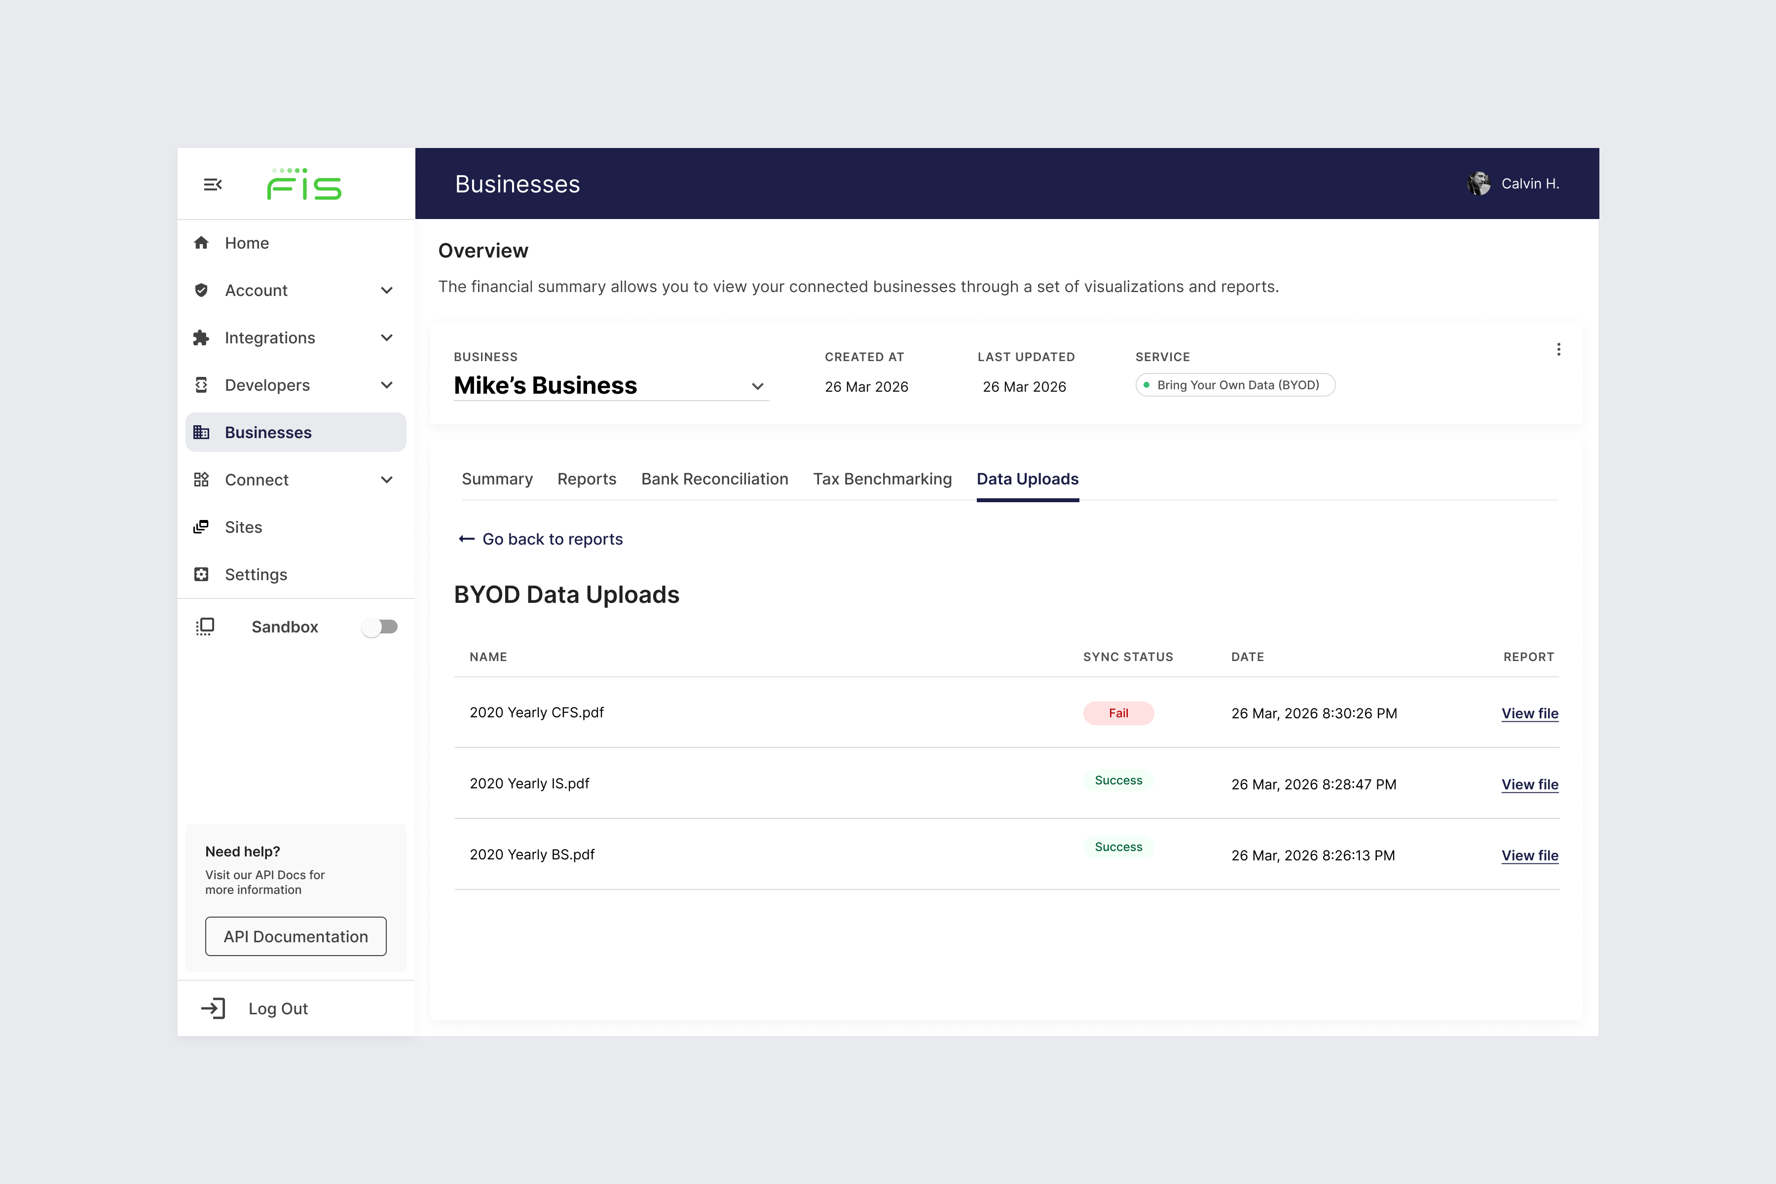
Task: Toggle the Sandbox mode switch
Action: point(379,627)
